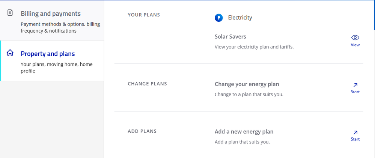
Task: Click the blue Electricity lightning bolt icon
Action: click(x=218, y=18)
